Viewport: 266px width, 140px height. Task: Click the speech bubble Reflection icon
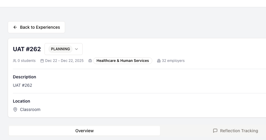215,131
